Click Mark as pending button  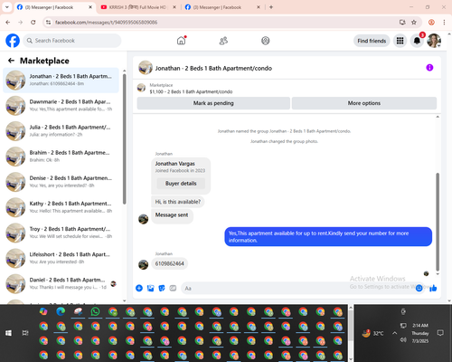(x=213, y=103)
